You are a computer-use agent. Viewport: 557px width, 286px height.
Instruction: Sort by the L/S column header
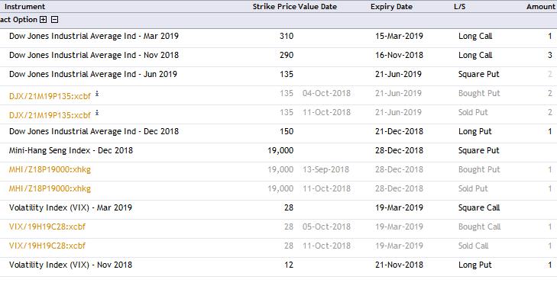tap(459, 7)
